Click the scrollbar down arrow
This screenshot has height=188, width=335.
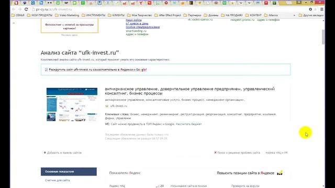click(x=323, y=186)
